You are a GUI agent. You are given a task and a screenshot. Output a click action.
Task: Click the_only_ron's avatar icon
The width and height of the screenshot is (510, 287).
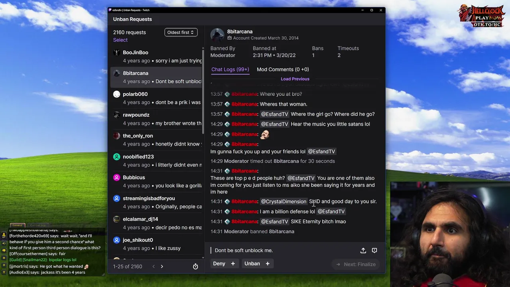(116, 136)
